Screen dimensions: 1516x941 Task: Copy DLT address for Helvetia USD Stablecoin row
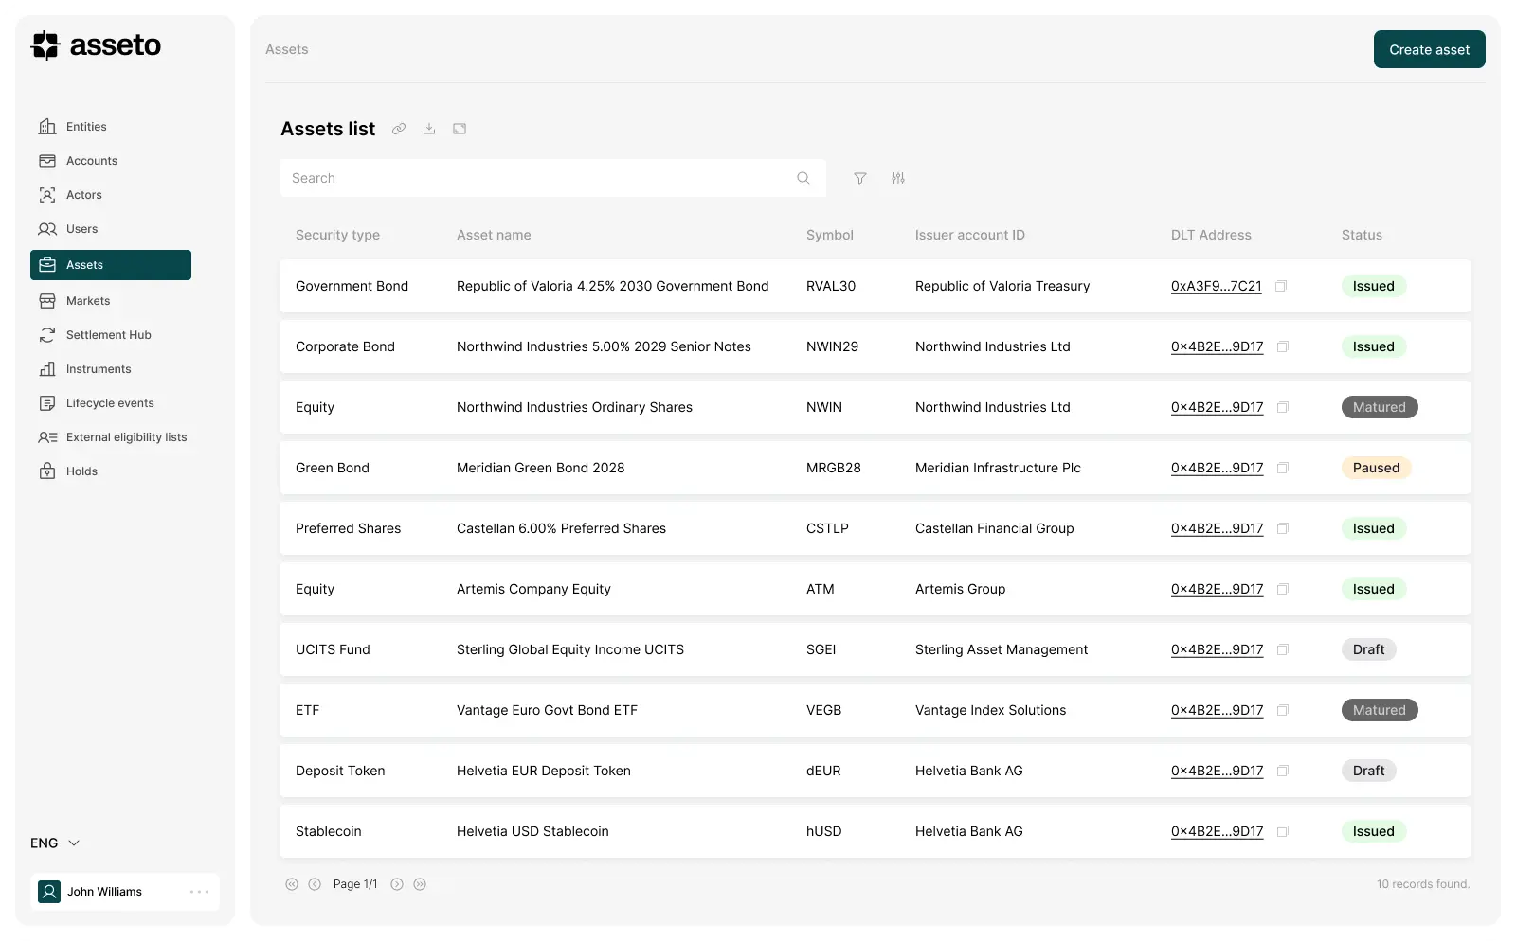point(1283,831)
